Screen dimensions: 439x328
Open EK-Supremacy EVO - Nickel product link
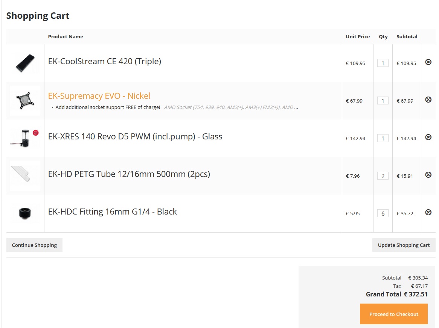[99, 96]
